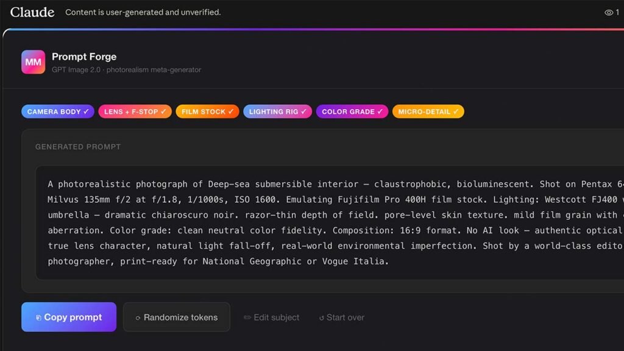Toggle the MICRO-DETAIL token chip
The width and height of the screenshot is (624, 351).
pos(428,112)
